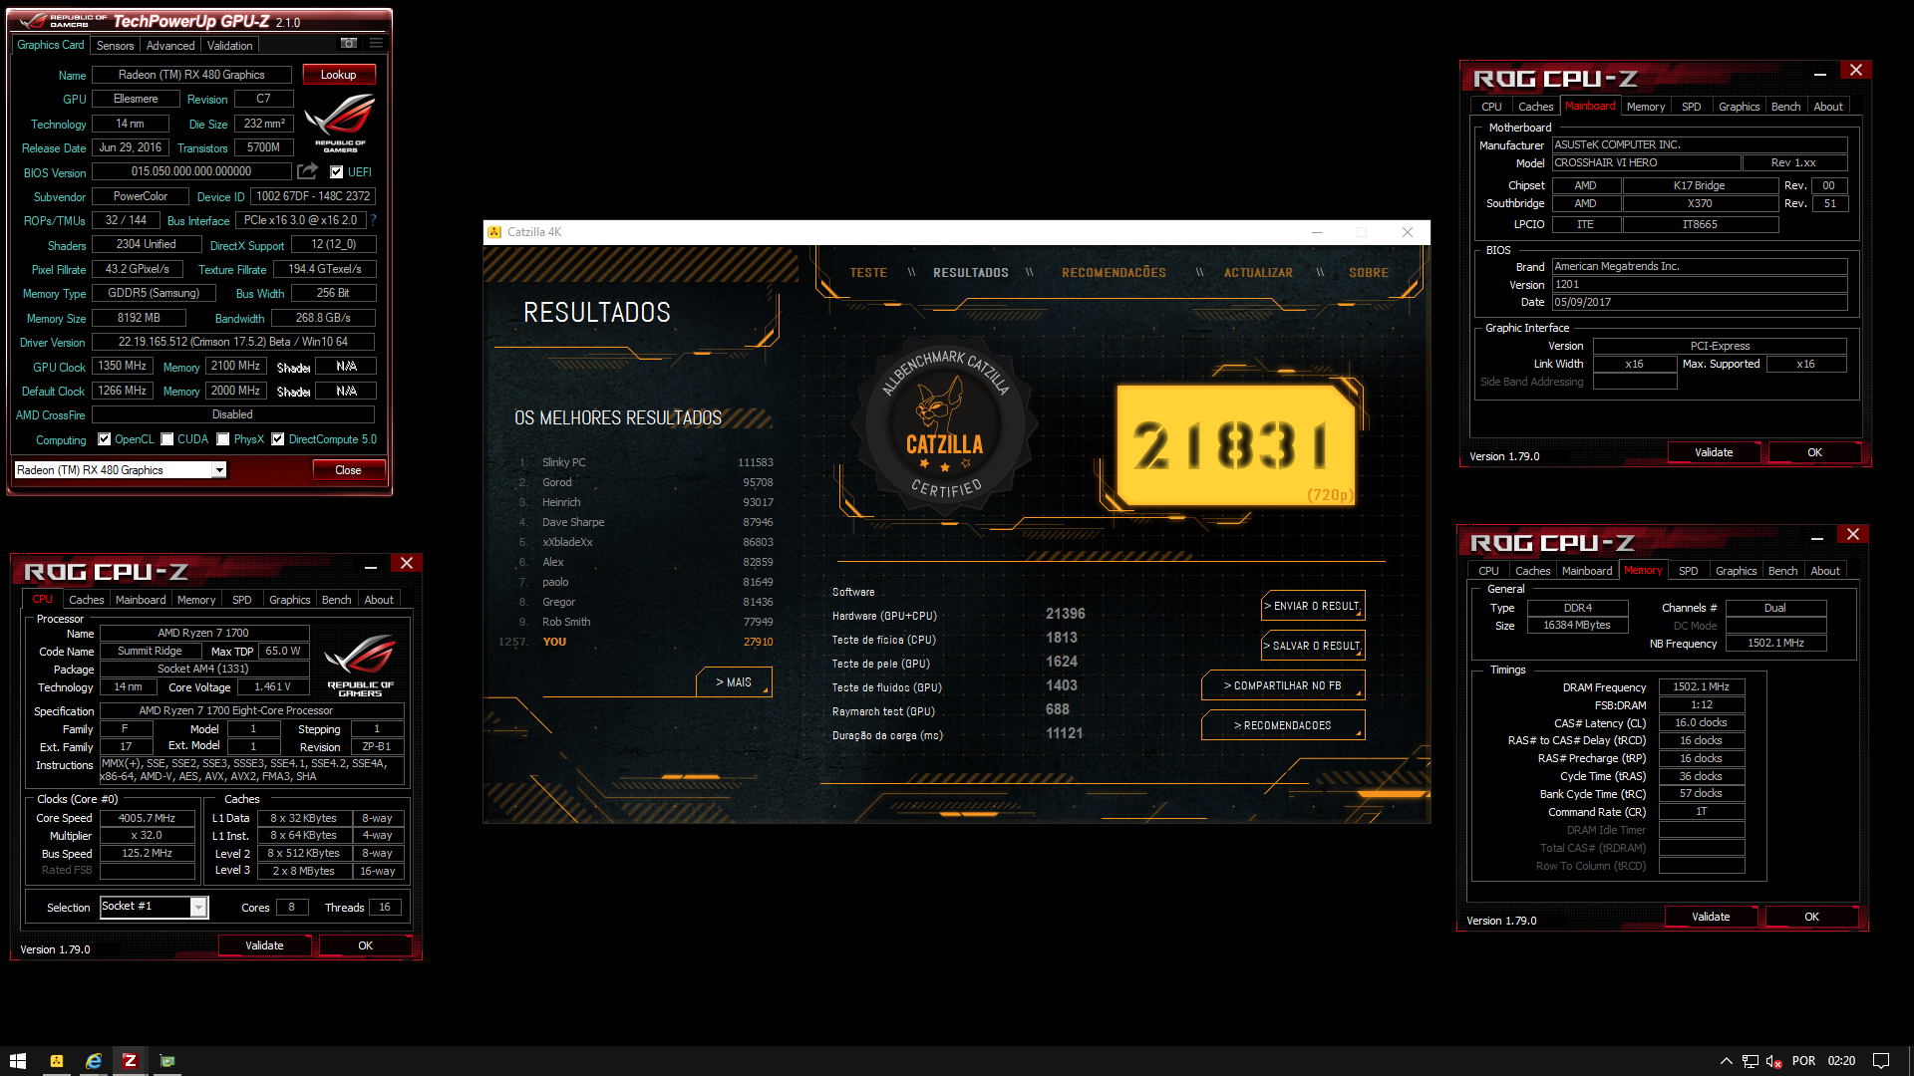Image resolution: width=1914 pixels, height=1076 pixels.
Task: Show hidden system tray icons
Action: [1727, 1061]
